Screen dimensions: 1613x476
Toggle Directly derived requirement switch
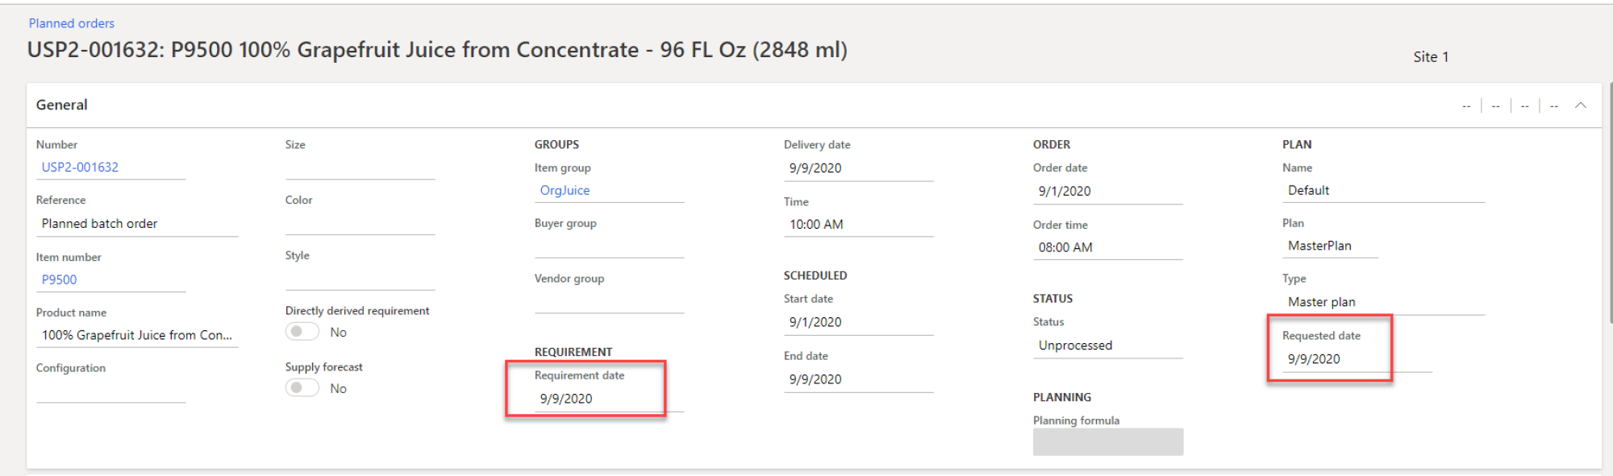[302, 332]
